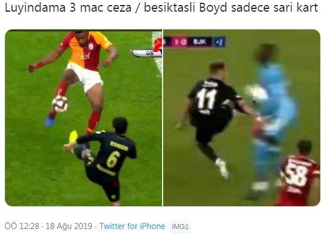Click the yellow boot in left photo
Screen dimensions: 328x239
tap(73, 137)
